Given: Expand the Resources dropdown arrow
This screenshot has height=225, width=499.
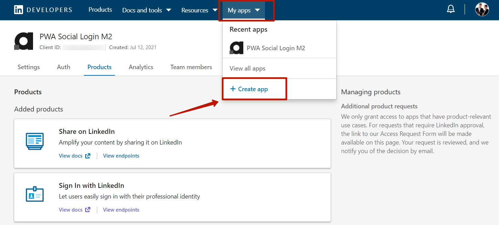Looking at the screenshot, I should click(x=215, y=10).
